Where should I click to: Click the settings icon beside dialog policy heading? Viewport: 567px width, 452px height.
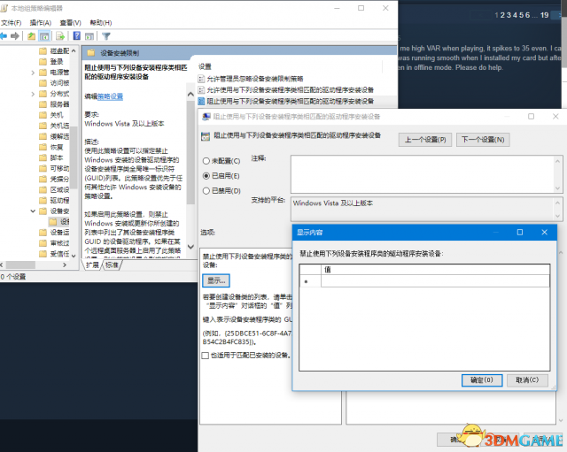pos(206,136)
